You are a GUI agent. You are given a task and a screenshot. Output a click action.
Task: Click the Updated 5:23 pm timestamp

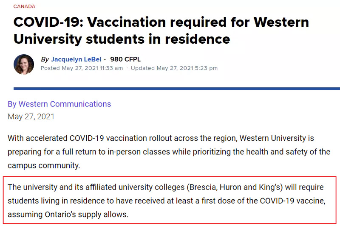tap(174, 68)
